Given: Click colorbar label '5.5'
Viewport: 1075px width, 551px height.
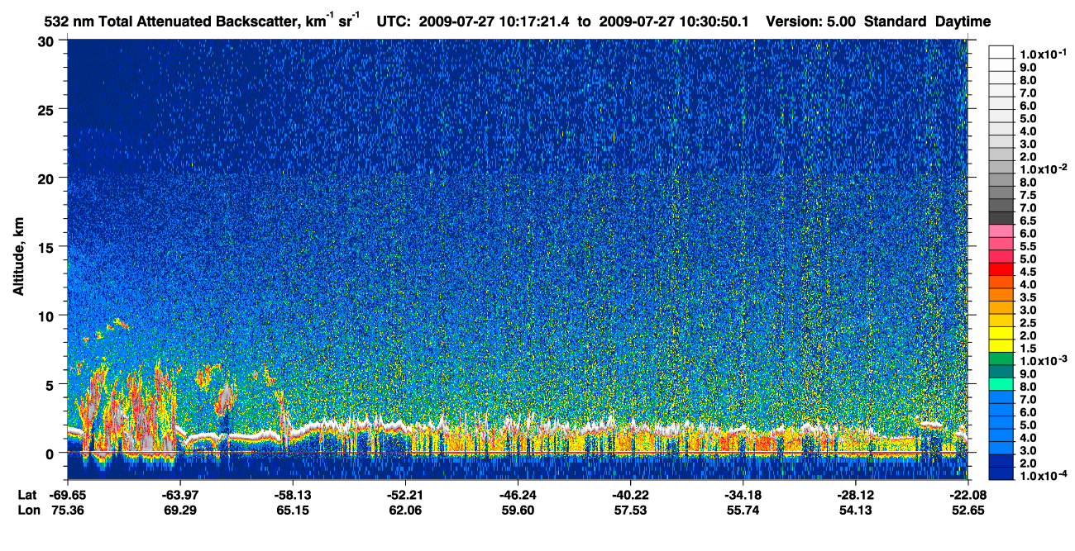Looking at the screenshot, I should [x=1028, y=246].
